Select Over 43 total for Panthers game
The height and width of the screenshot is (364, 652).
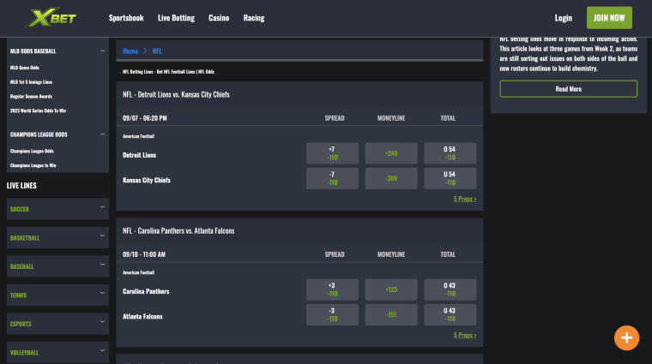coord(450,289)
